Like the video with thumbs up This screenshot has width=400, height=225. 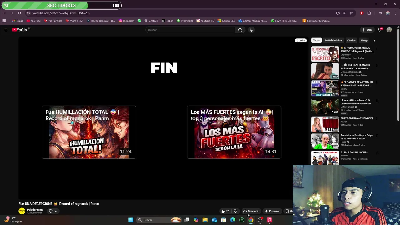tap(225, 211)
